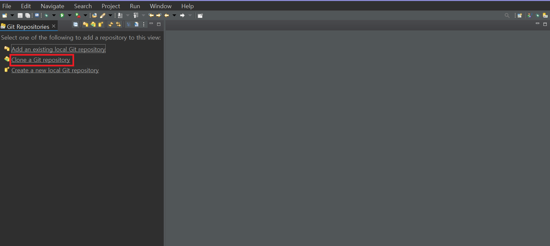The width and height of the screenshot is (550, 246).
Task: Click the New wizard icon in the main toolbar
Action: coord(5,15)
